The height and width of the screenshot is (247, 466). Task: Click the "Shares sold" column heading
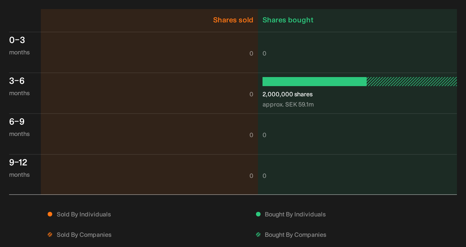(233, 20)
